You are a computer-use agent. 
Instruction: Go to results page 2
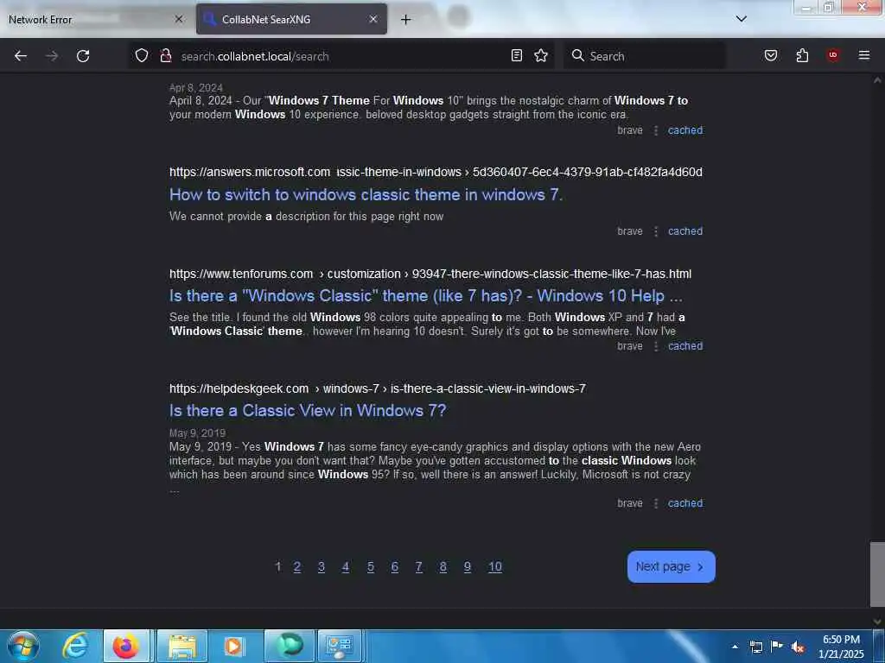coord(297,566)
